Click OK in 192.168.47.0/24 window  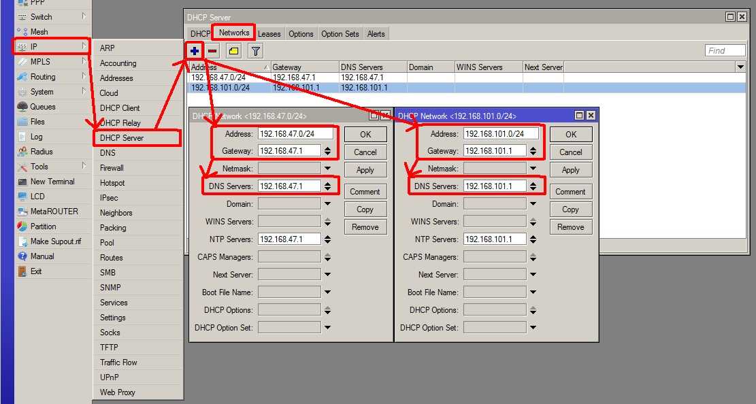365,135
